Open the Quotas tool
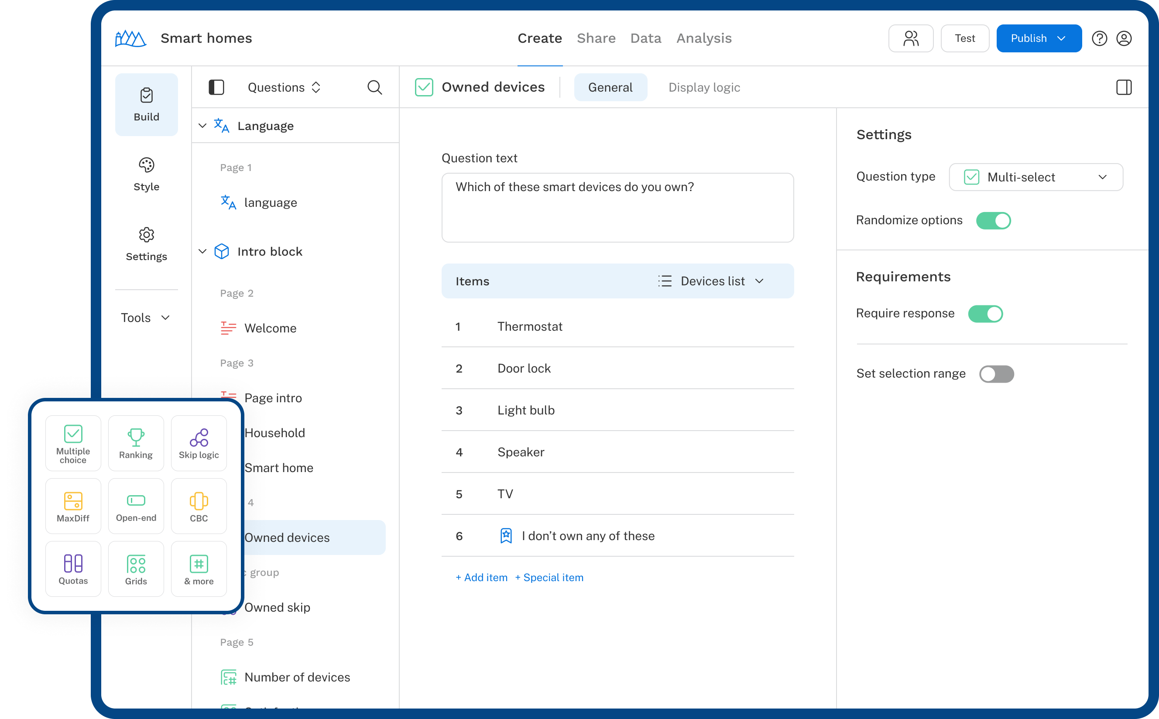This screenshot has width=1159, height=719. tap(73, 568)
